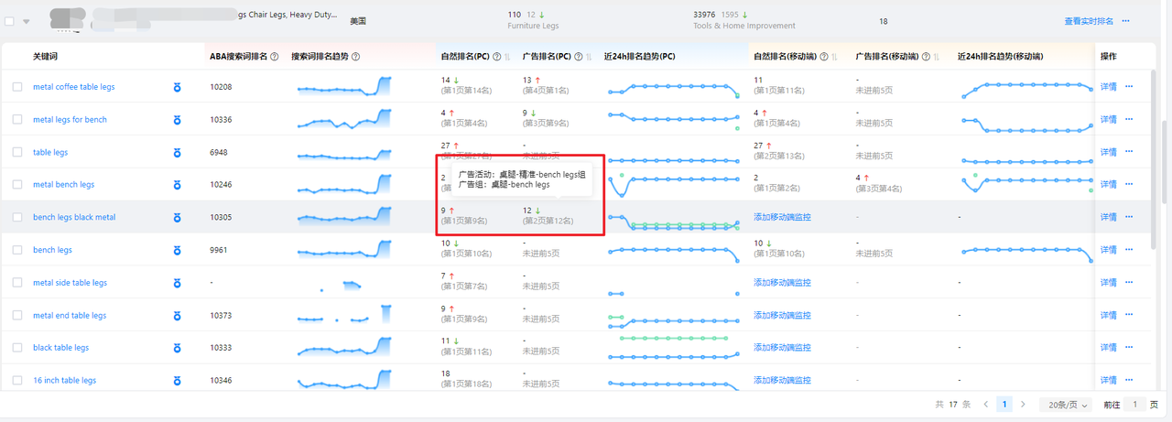The image size is (1172, 422).
Task: Sort by 自然排名(PC) using the sort arrows
Action: [506, 57]
